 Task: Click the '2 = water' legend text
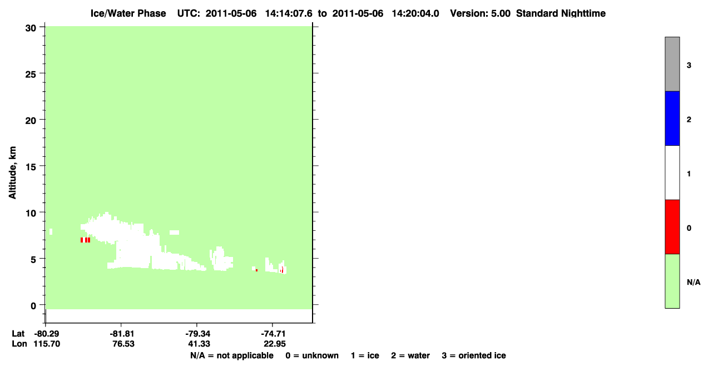410,355
